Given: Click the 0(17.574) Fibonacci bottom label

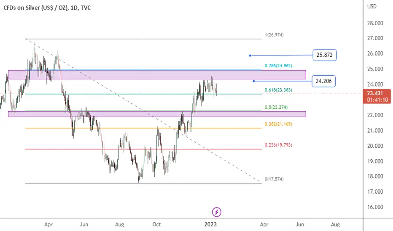Looking at the screenshot, I should 274,179.
